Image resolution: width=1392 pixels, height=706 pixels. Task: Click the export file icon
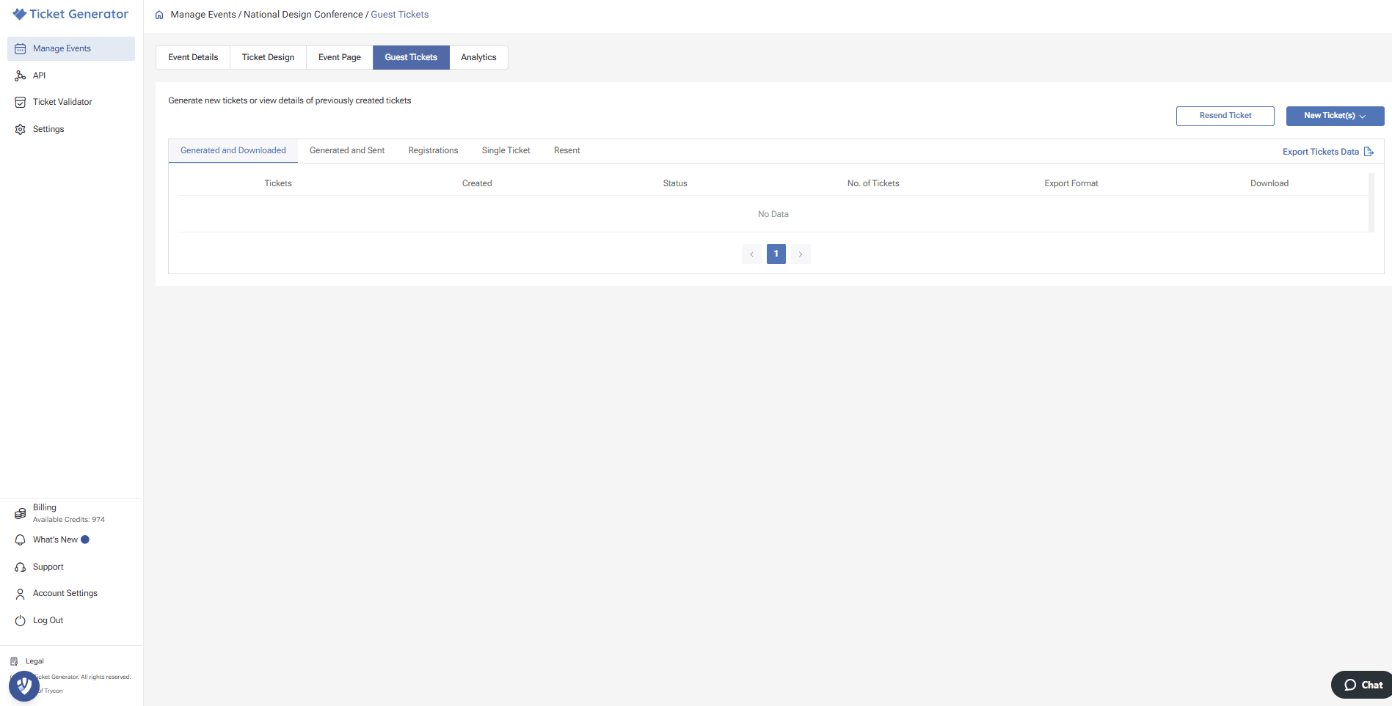(1369, 152)
